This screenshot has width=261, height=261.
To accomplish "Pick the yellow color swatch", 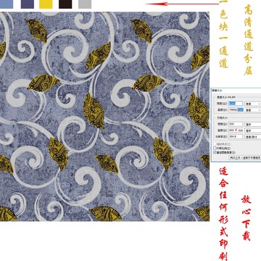I will coord(46,4).
